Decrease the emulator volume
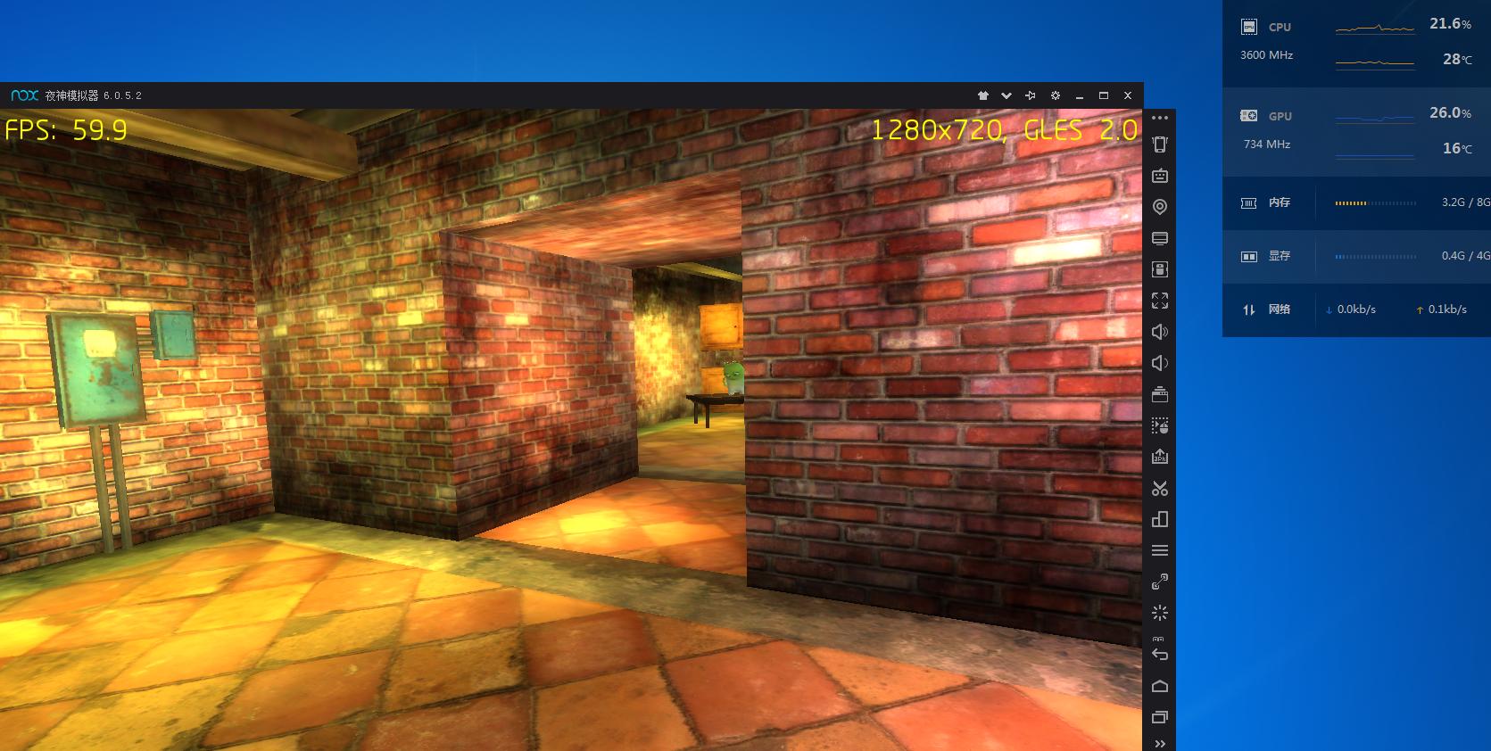Image resolution: width=1491 pixels, height=751 pixels. point(1160,363)
